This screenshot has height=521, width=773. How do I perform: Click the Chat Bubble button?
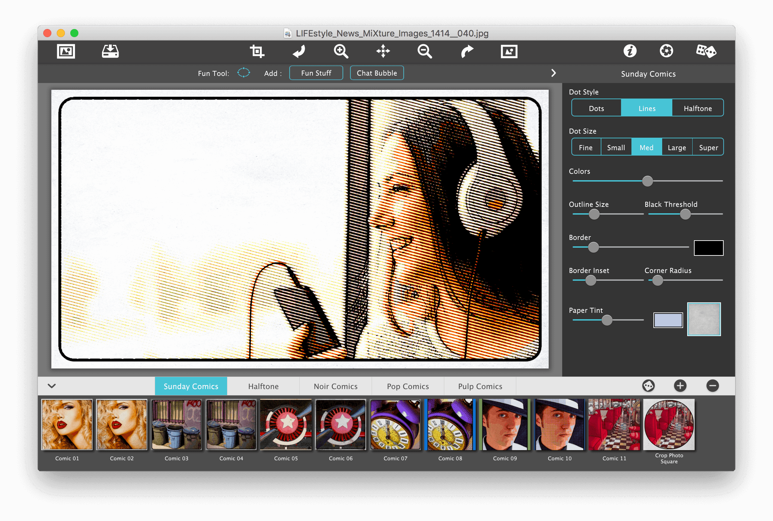click(x=377, y=73)
